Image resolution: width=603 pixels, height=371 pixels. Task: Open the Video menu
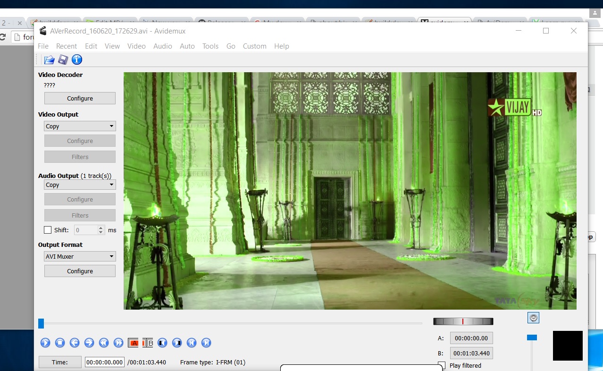pyautogui.click(x=136, y=46)
